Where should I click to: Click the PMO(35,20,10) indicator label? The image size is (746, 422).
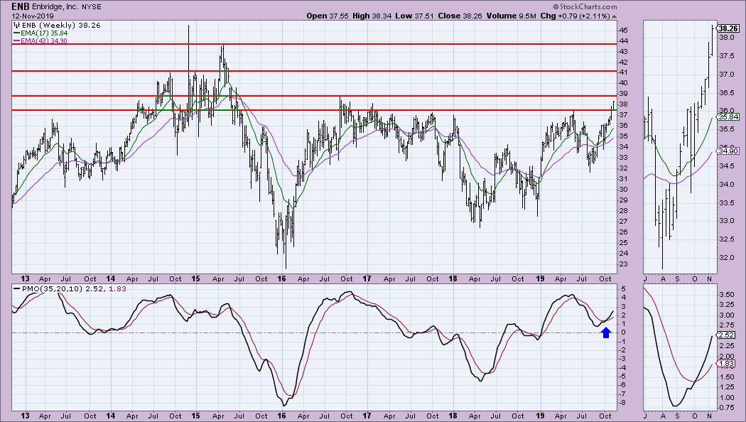click(52, 288)
